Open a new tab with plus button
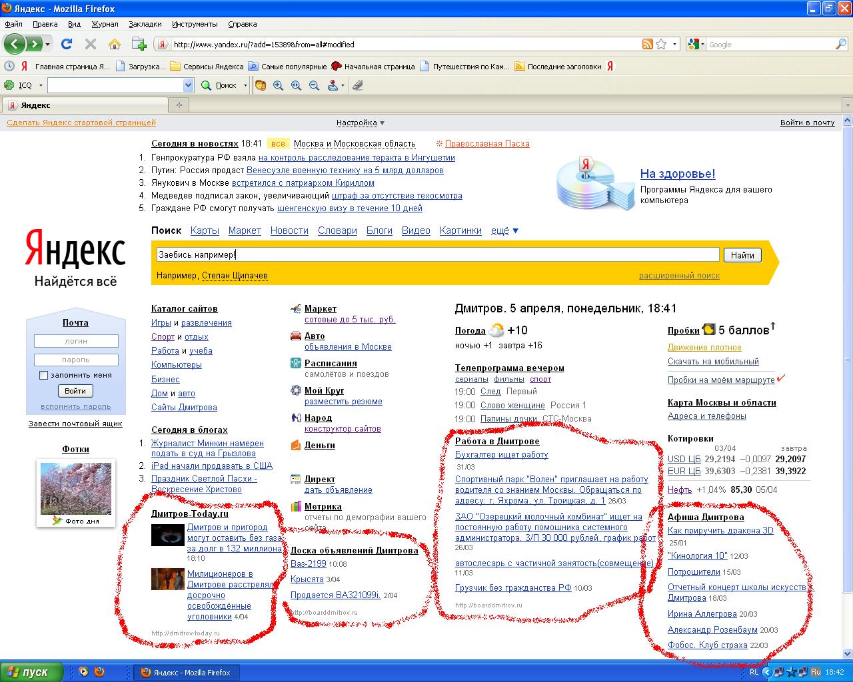853x682 pixels. click(x=179, y=105)
